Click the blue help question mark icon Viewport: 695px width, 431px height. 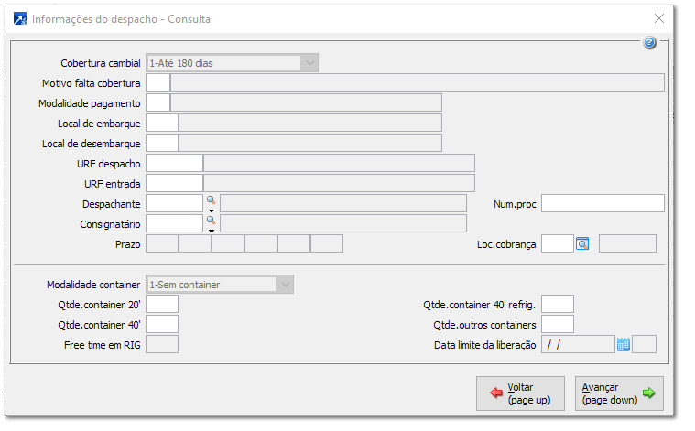click(x=650, y=43)
